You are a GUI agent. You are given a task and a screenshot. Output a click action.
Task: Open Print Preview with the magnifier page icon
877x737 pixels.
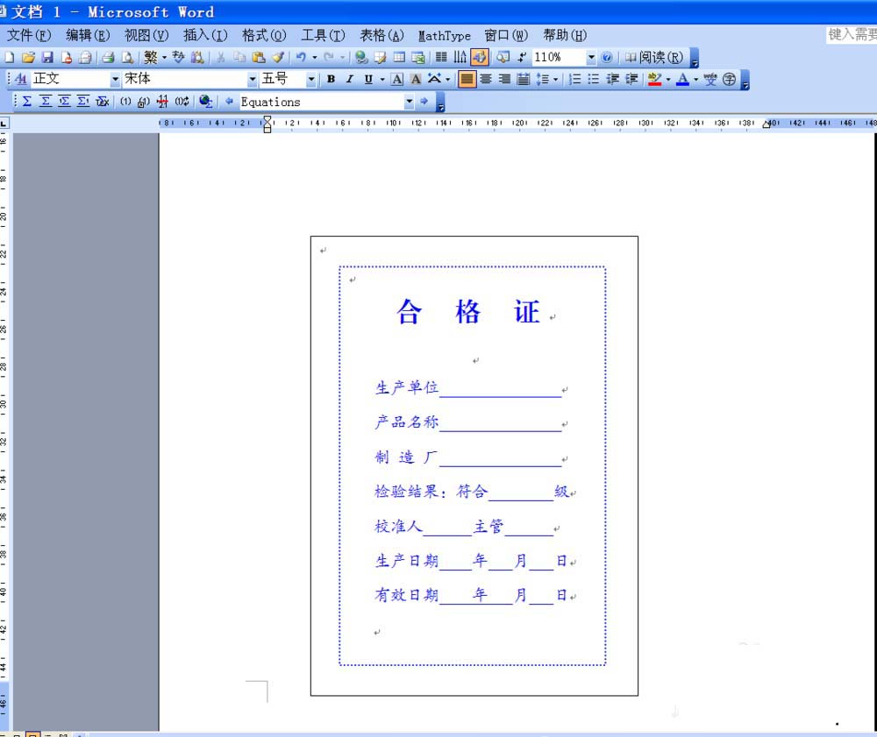(127, 58)
